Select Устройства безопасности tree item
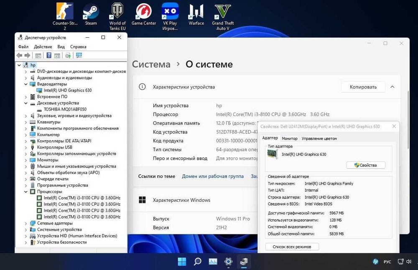This screenshot has height=270, width=418. click(61, 242)
